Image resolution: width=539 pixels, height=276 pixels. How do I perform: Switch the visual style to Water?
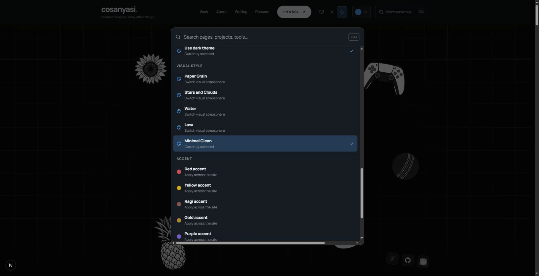[x=265, y=111]
